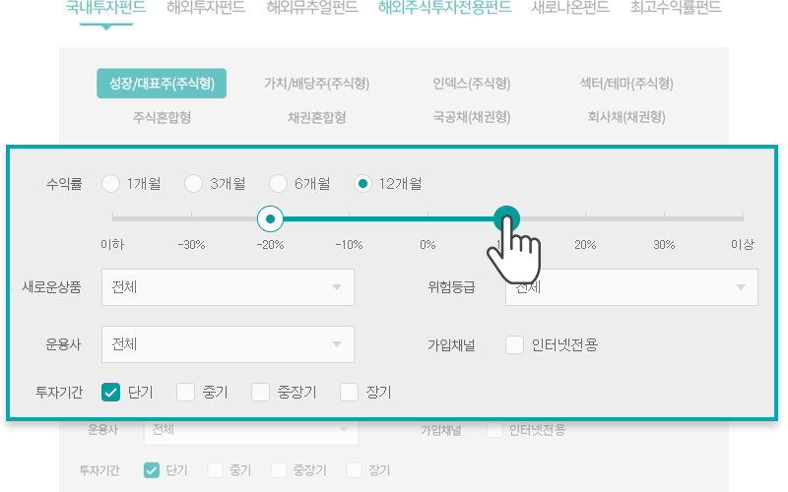Click the right slider handle near 10%
788x492 pixels.
pyautogui.click(x=506, y=217)
